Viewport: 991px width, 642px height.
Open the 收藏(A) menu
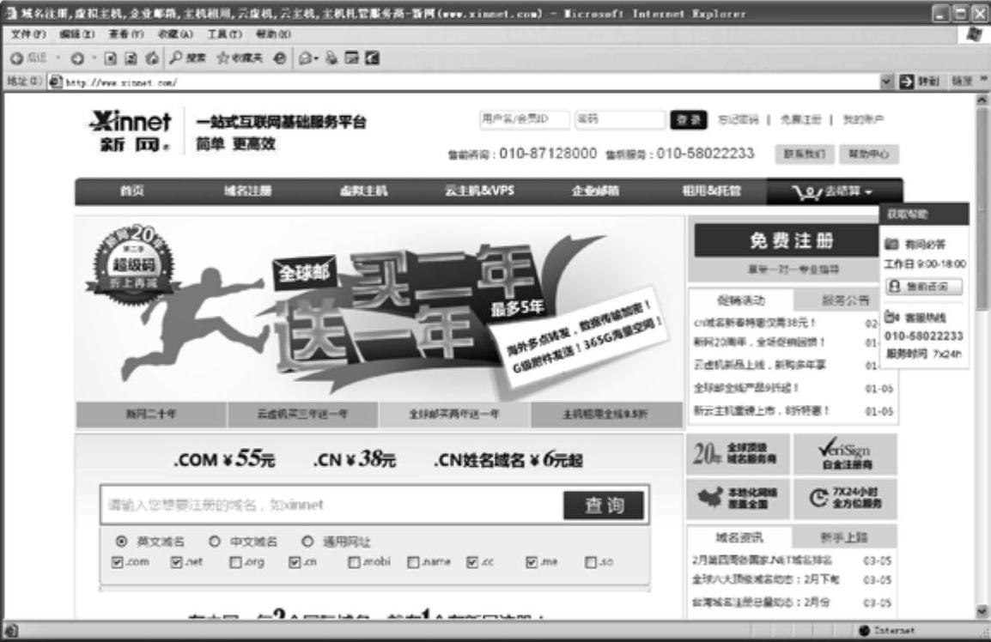(x=175, y=34)
